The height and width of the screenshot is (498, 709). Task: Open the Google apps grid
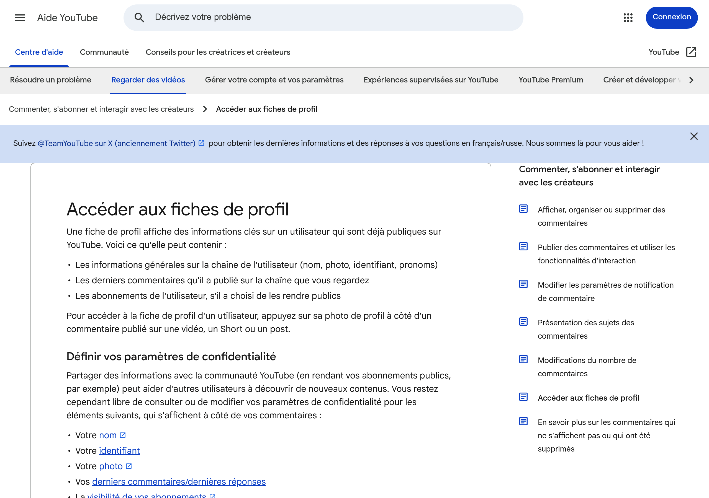coord(628,18)
